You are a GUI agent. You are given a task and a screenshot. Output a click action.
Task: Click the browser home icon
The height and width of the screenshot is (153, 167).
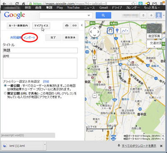click(x=24, y=3)
